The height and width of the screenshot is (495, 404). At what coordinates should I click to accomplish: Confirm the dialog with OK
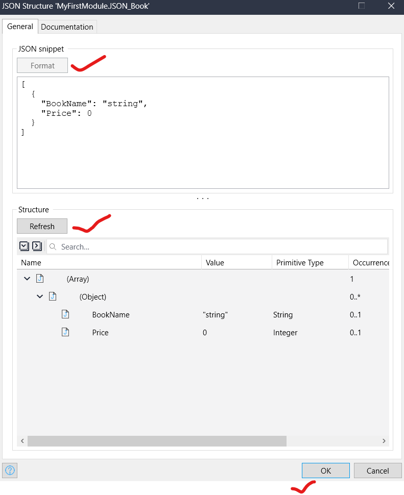(325, 471)
